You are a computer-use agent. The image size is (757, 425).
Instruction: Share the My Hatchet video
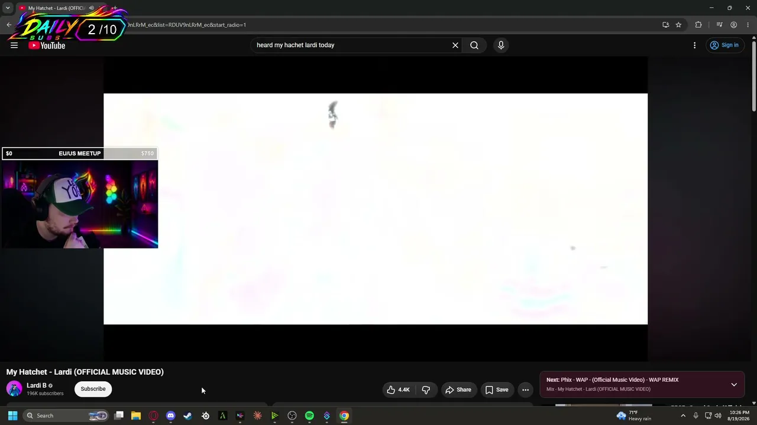coord(458,390)
